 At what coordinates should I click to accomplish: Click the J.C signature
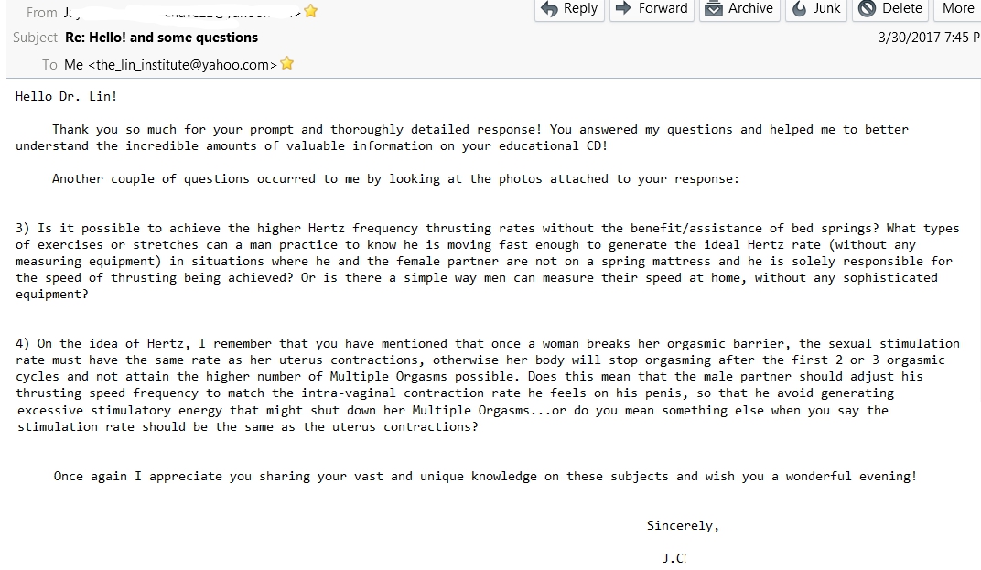tap(674, 558)
